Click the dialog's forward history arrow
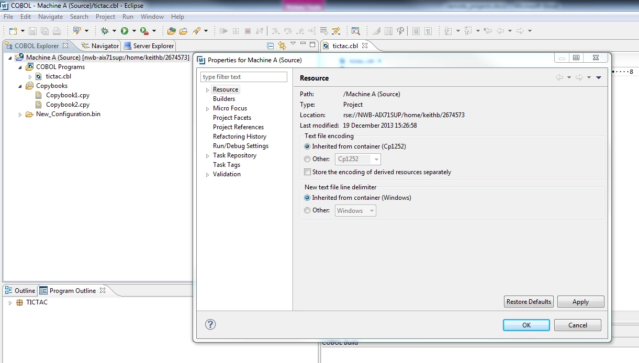This screenshot has width=639, height=363. click(x=579, y=77)
